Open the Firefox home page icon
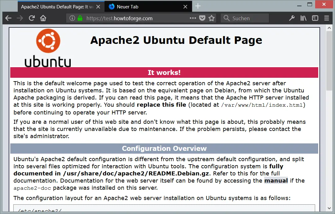 click(43, 18)
